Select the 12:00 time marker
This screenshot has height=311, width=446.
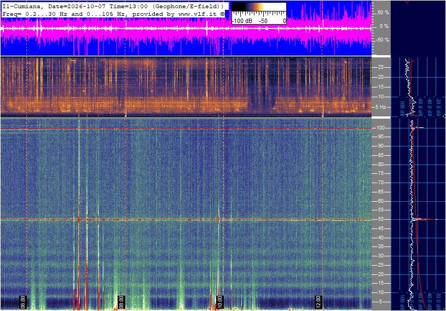(x=318, y=302)
